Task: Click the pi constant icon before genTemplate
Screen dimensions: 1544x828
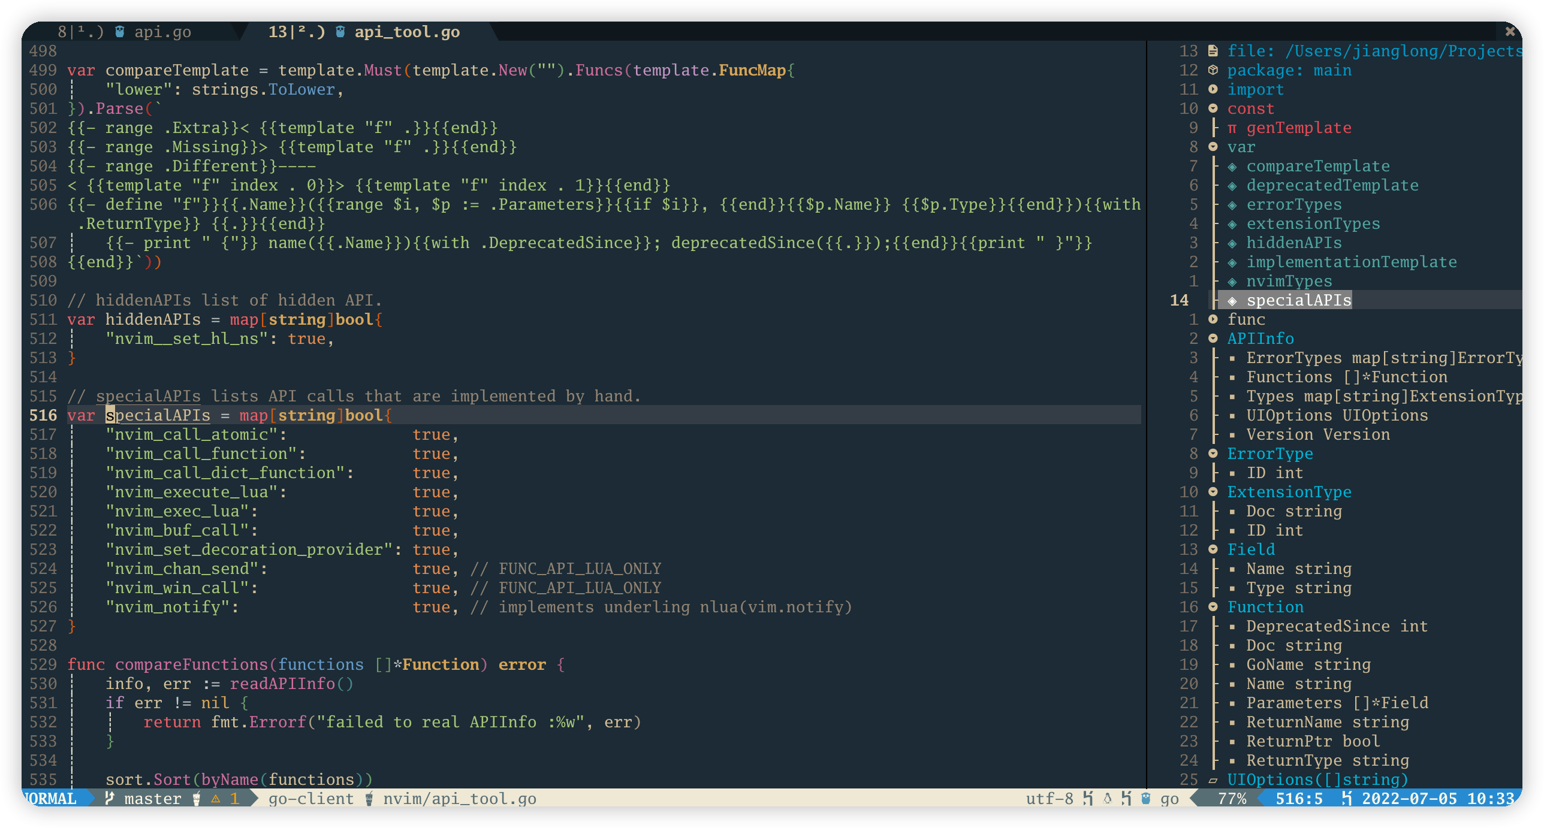Action: pos(1232,128)
